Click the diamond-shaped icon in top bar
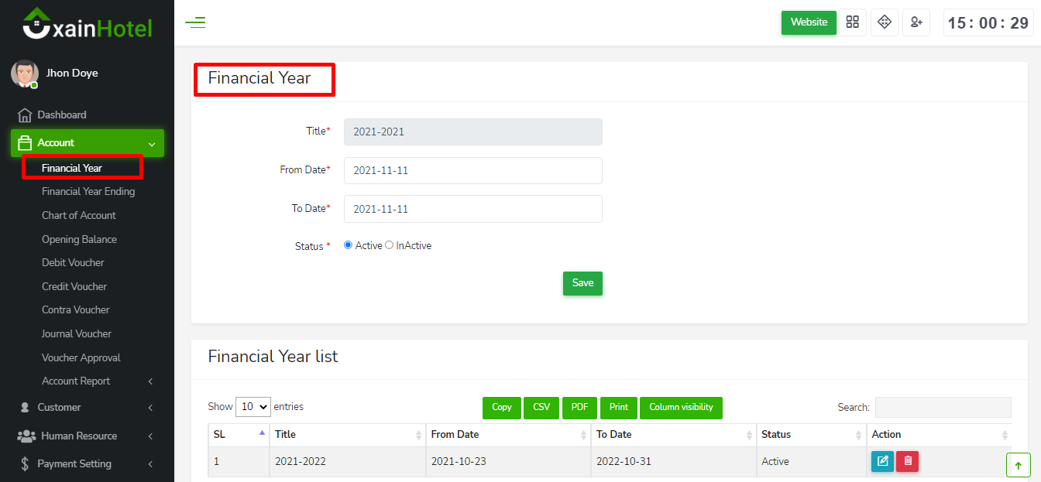Image resolution: width=1041 pixels, height=482 pixels. [x=884, y=22]
